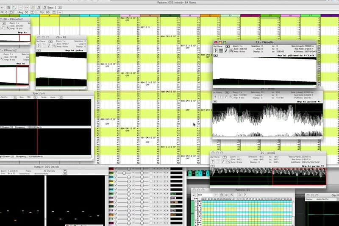Select the pencil tool in 26 - RE window

[49, 46]
